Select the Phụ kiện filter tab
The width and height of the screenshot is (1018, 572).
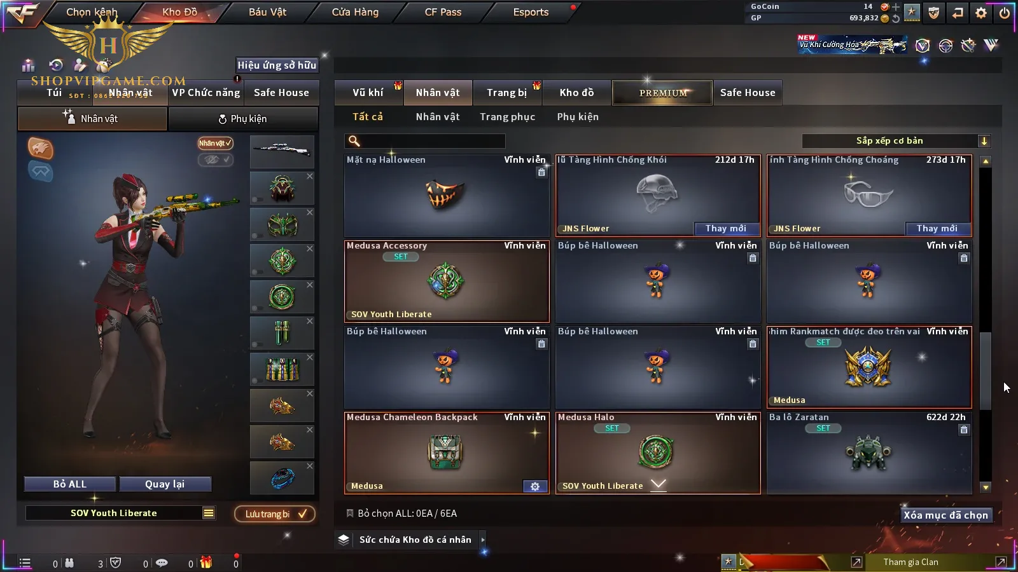[x=578, y=117]
